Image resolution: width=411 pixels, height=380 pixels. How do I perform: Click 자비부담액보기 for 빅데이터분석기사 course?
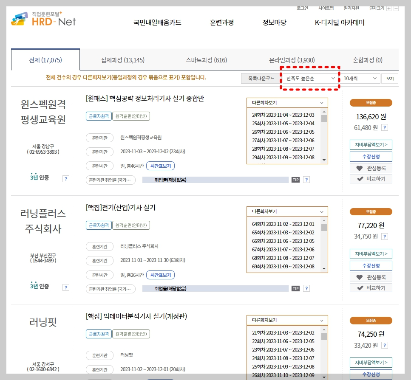point(371,363)
